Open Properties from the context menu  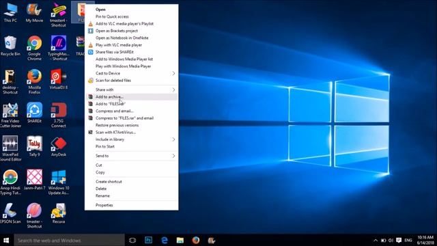(x=132, y=205)
